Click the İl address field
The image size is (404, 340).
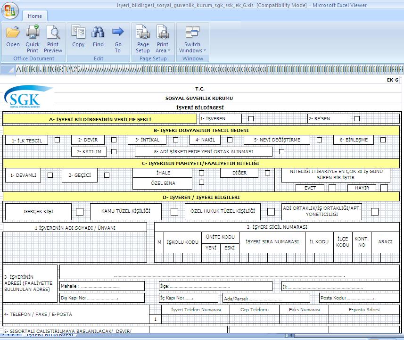coord(340,286)
